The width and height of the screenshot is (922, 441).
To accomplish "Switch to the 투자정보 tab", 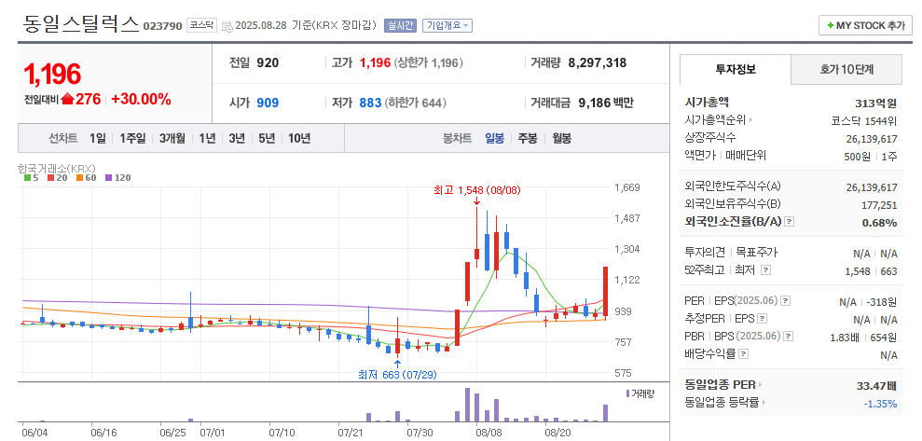I will coord(736,69).
